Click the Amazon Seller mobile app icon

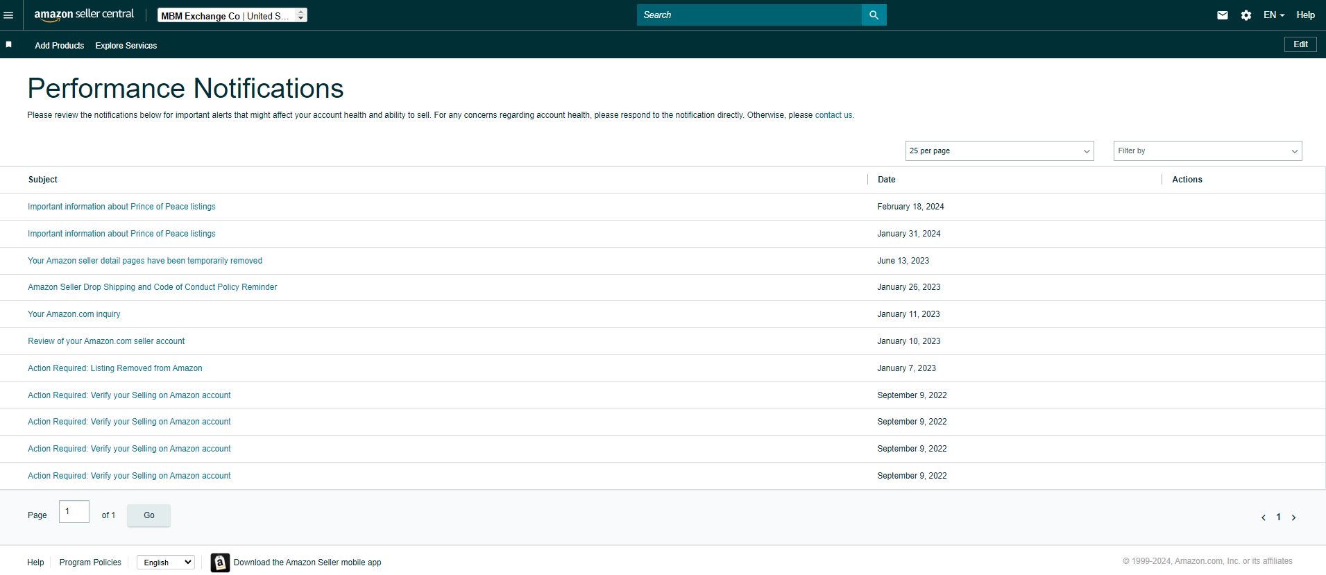pyautogui.click(x=220, y=563)
